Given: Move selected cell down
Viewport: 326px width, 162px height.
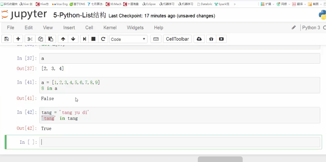Looking at the screenshot, I should pyautogui.click(x=73, y=39).
